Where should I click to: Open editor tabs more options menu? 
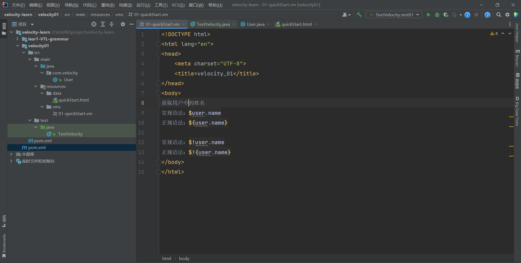pyautogui.click(x=510, y=24)
